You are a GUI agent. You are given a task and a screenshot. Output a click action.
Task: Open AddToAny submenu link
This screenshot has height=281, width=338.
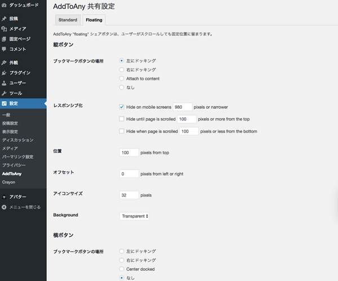[x=12, y=173]
